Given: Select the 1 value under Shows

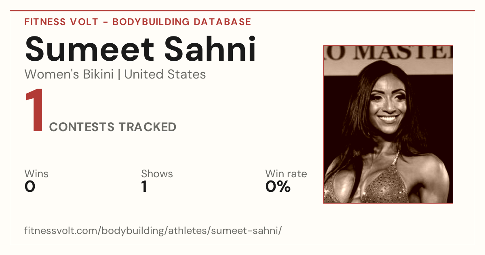Looking at the screenshot, I should coord(144,187).
